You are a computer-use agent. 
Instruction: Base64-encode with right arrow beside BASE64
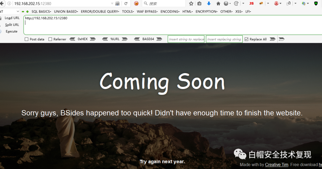(159, 39)
